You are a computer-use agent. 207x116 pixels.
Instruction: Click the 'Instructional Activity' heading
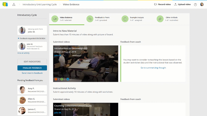[x=64, y=88]
